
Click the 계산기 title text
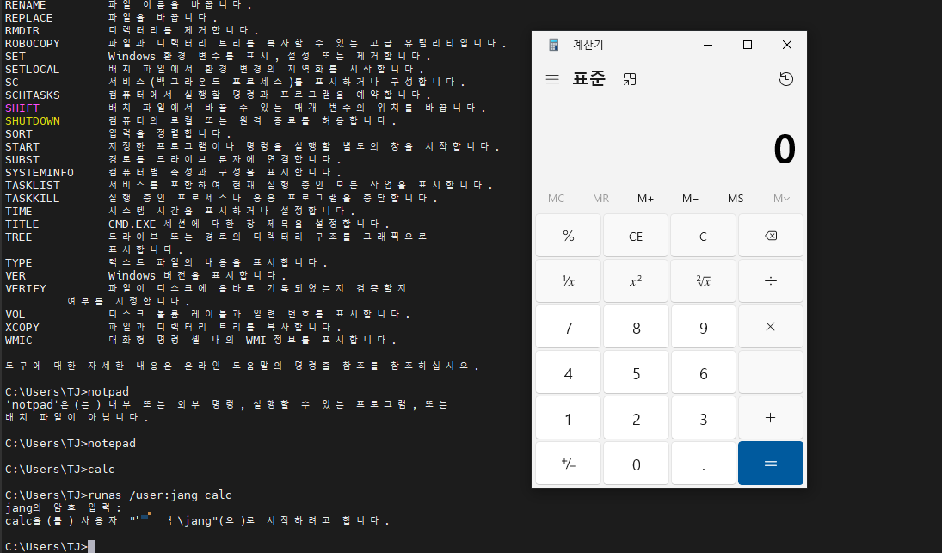point(588,45)
